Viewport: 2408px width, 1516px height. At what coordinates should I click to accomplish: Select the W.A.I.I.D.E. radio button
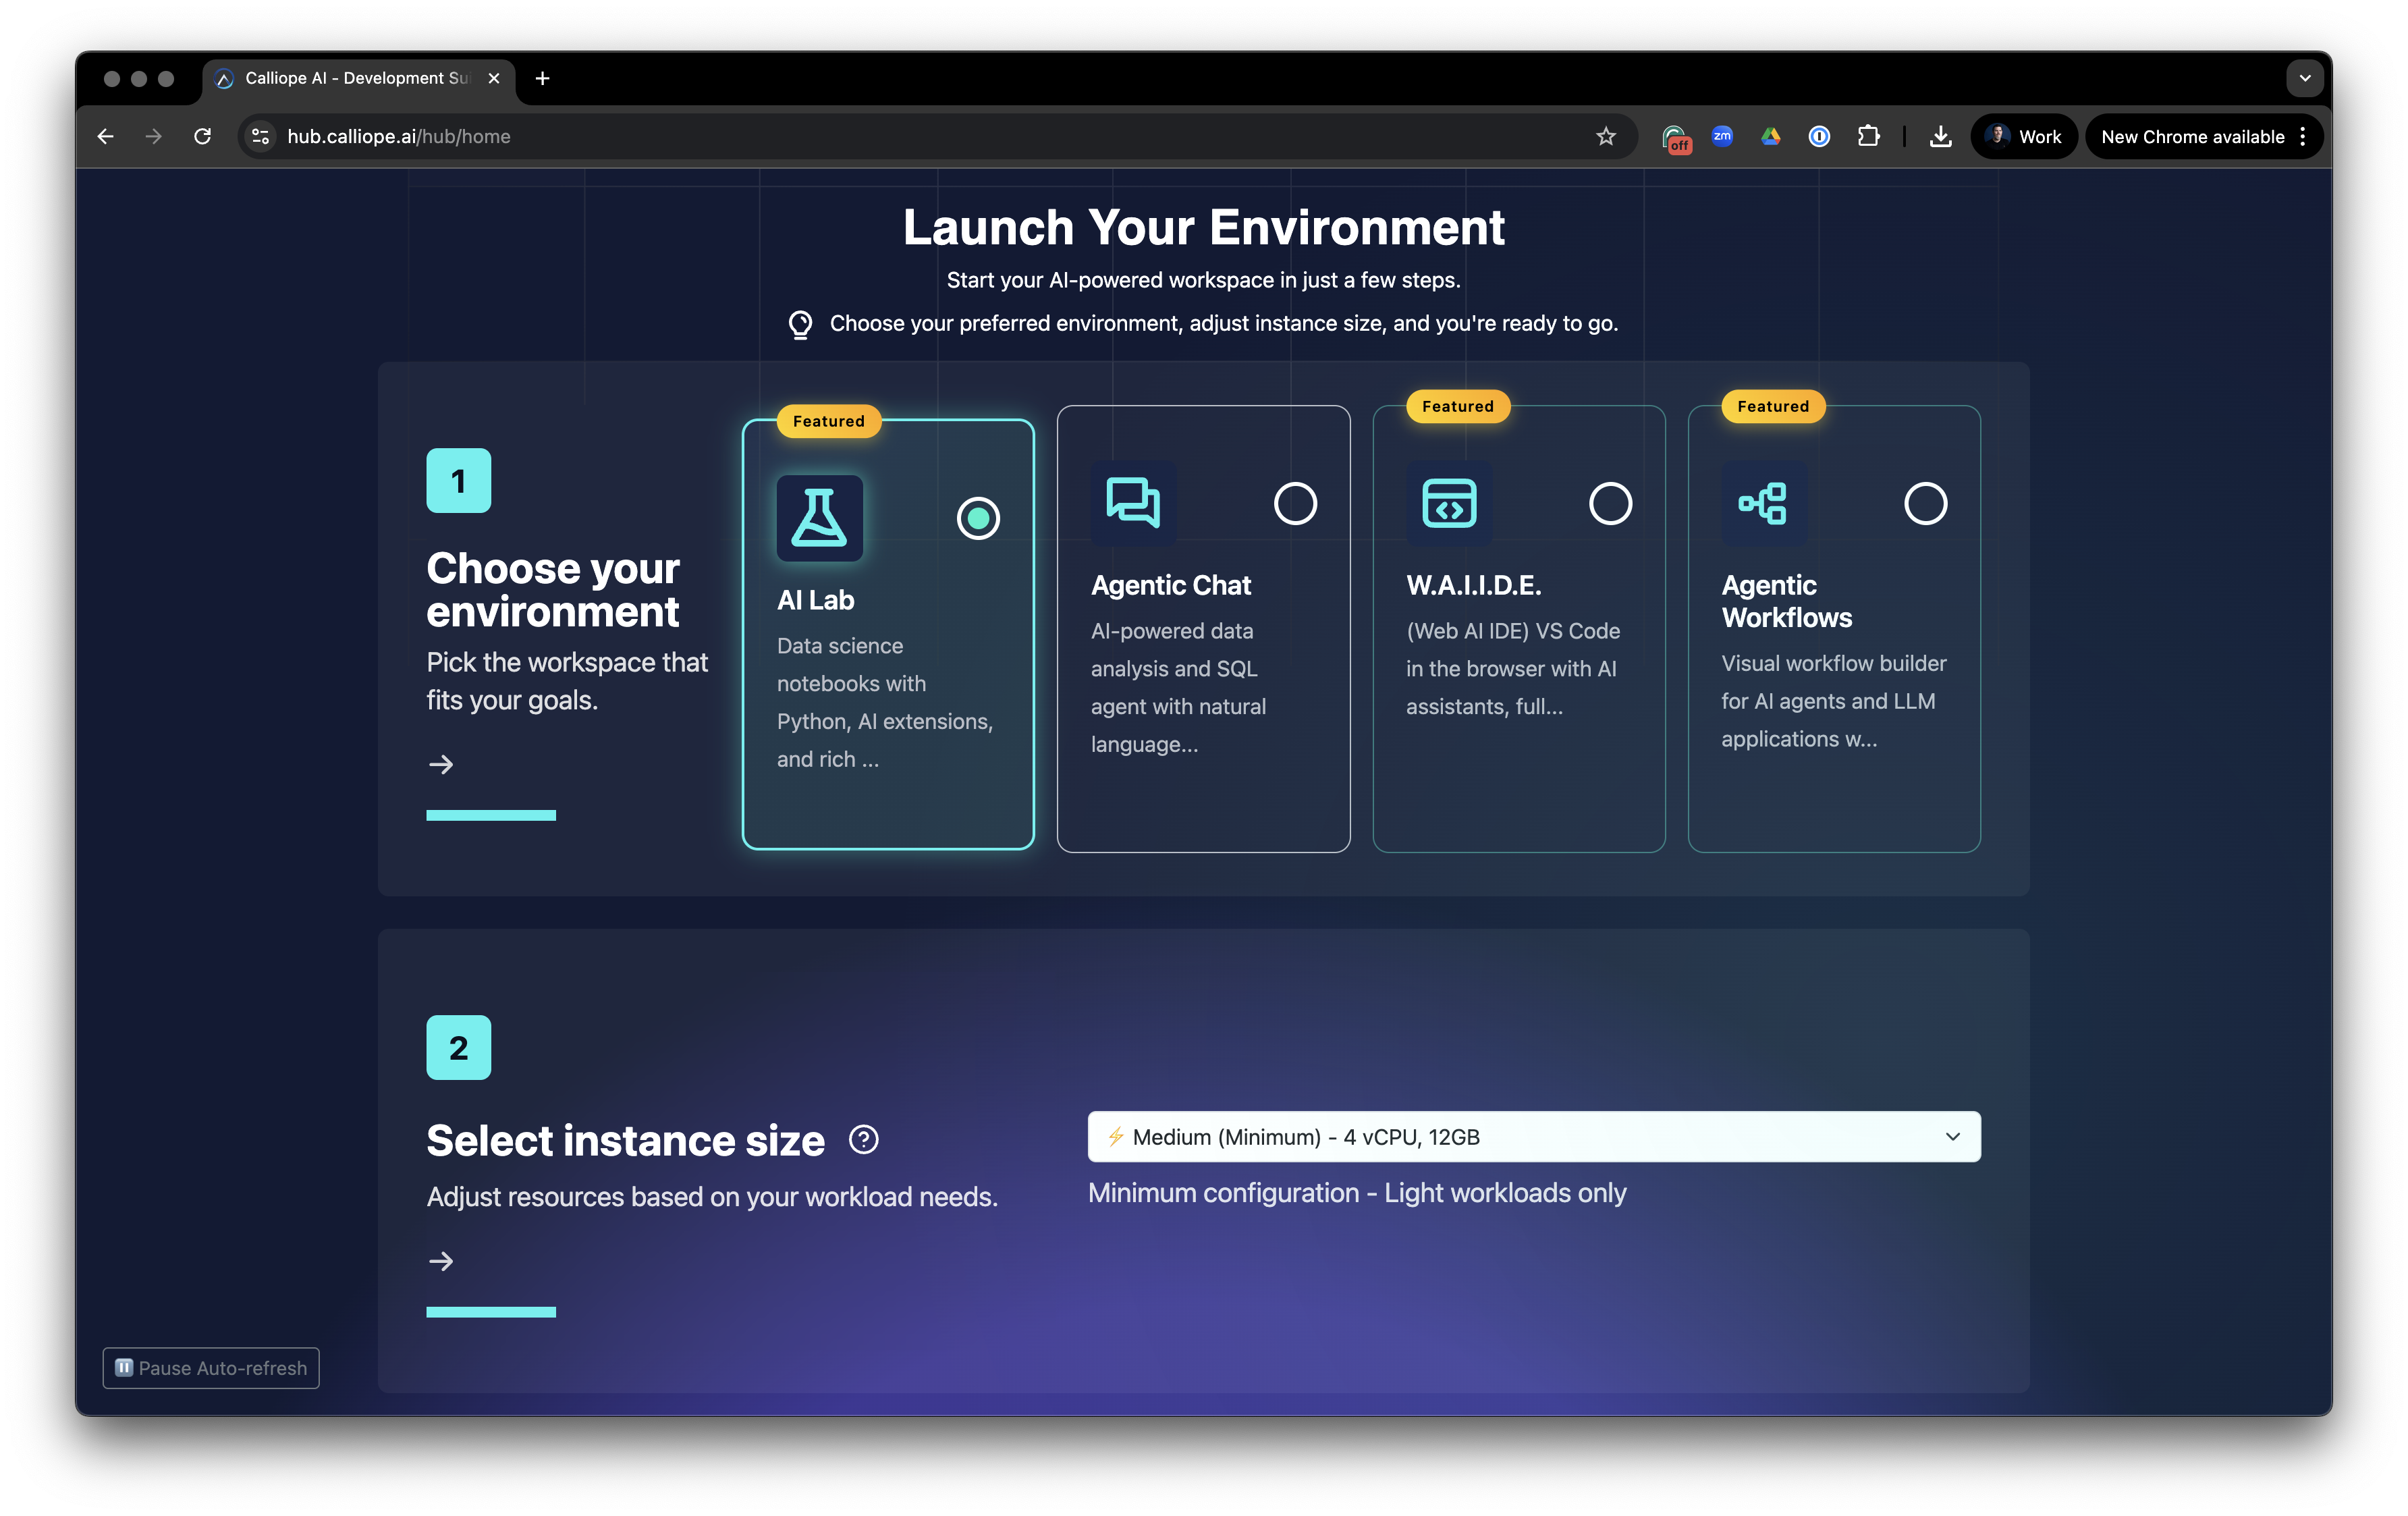[x=1610, y=504]
